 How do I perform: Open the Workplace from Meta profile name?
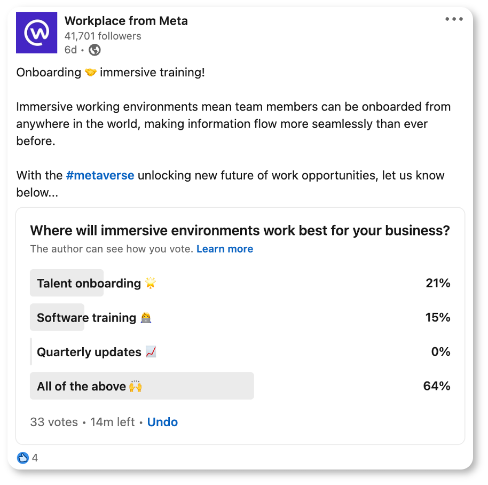pos(126,21)
